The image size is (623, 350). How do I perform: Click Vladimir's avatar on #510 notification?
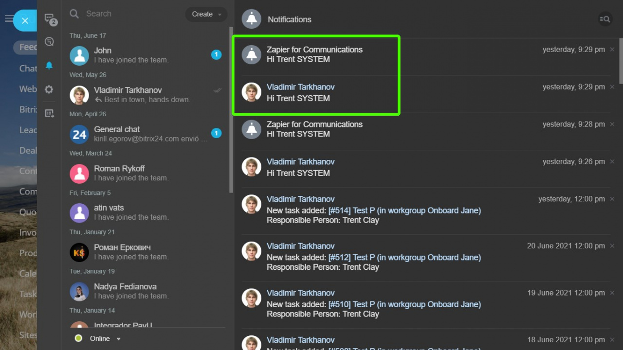(252, 298)
